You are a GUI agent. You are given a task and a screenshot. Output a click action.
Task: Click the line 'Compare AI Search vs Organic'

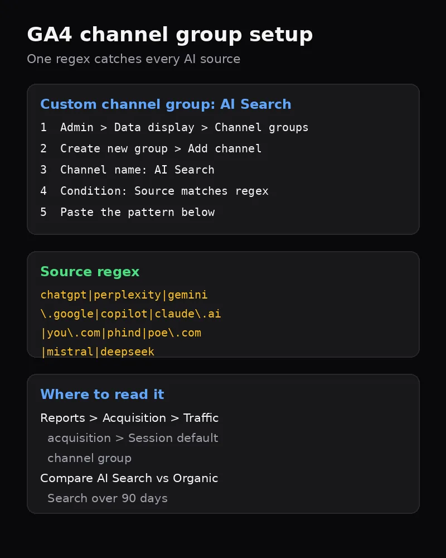(129, 478)
